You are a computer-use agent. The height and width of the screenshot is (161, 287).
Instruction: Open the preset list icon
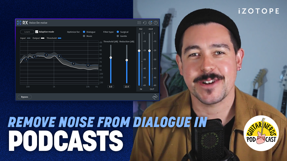click(139, 23)
